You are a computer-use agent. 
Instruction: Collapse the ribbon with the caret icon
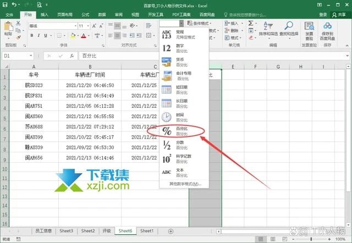tap(347, 45)
